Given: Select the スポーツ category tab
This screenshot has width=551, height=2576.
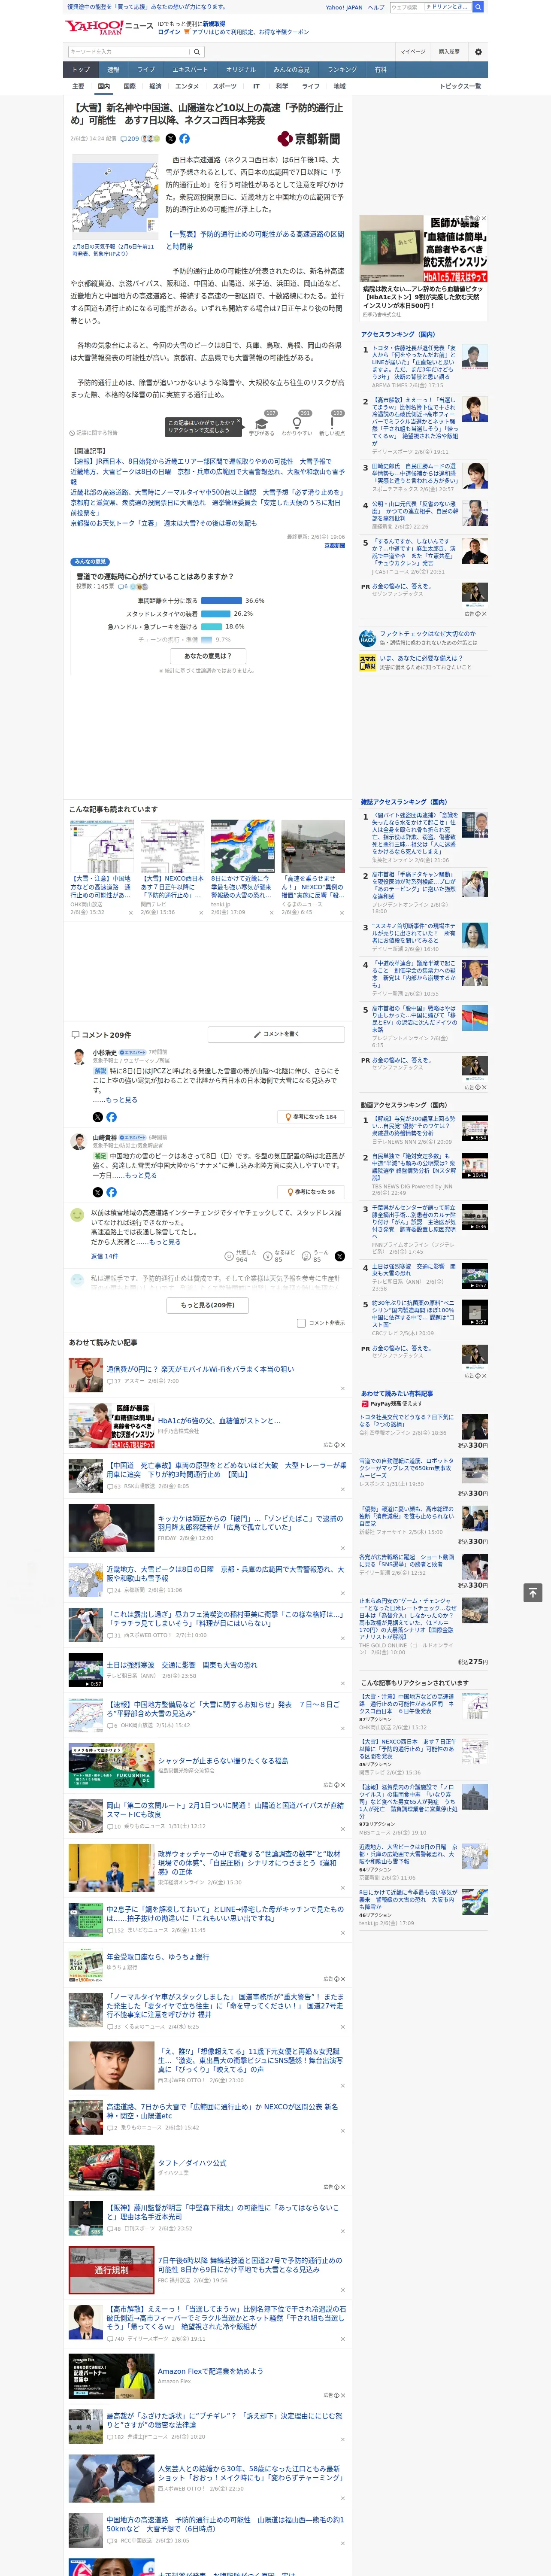Looking at the screenshot, I should pos(225,86).
